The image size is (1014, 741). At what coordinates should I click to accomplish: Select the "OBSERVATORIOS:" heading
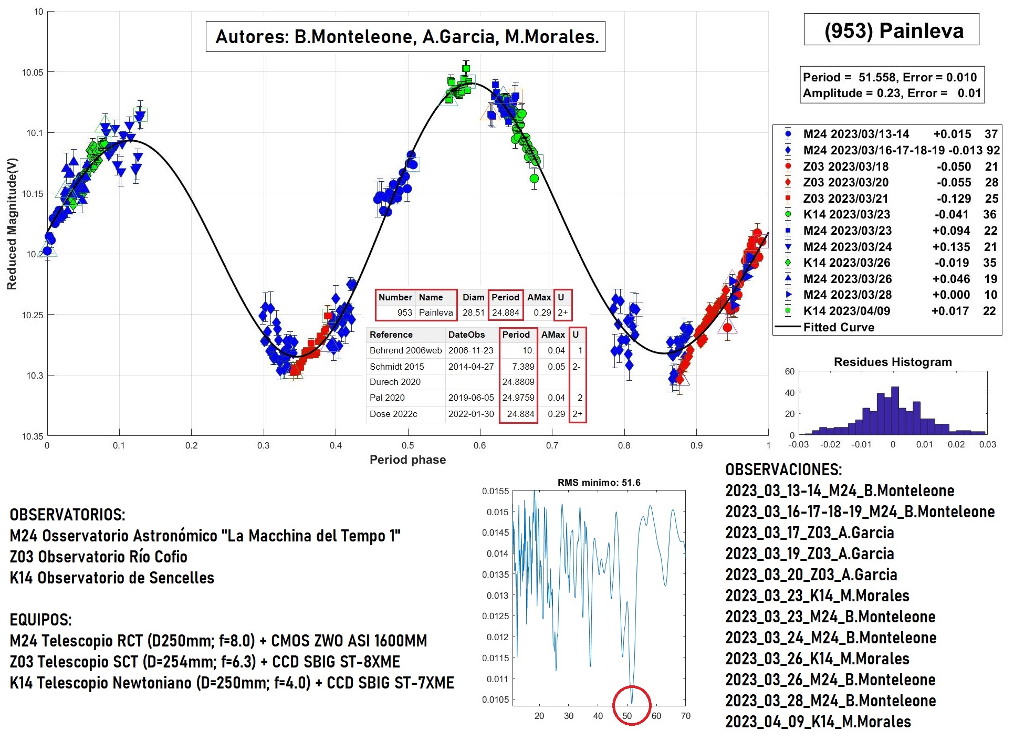pyautogui.click(x=67, y=515)
